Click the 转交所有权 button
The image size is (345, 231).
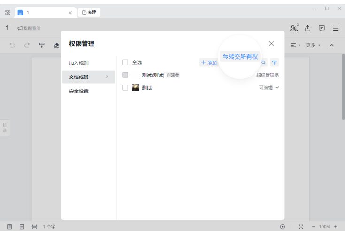click(x=240, y=56)
